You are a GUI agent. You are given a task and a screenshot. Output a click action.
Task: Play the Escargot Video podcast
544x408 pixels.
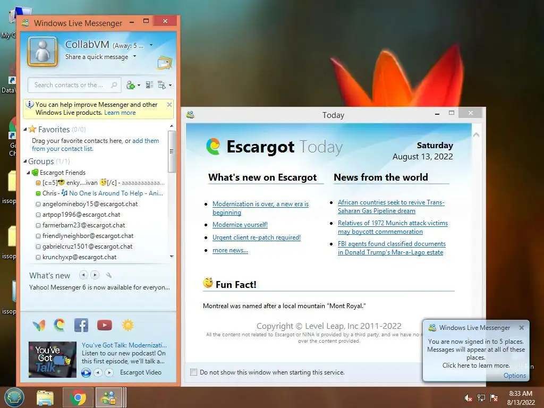point(86,372)
